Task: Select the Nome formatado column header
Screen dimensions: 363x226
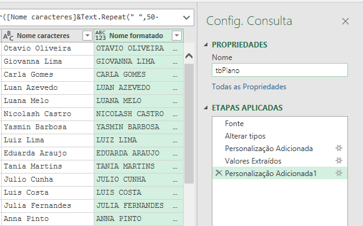Action: click(x=139, y=36)
